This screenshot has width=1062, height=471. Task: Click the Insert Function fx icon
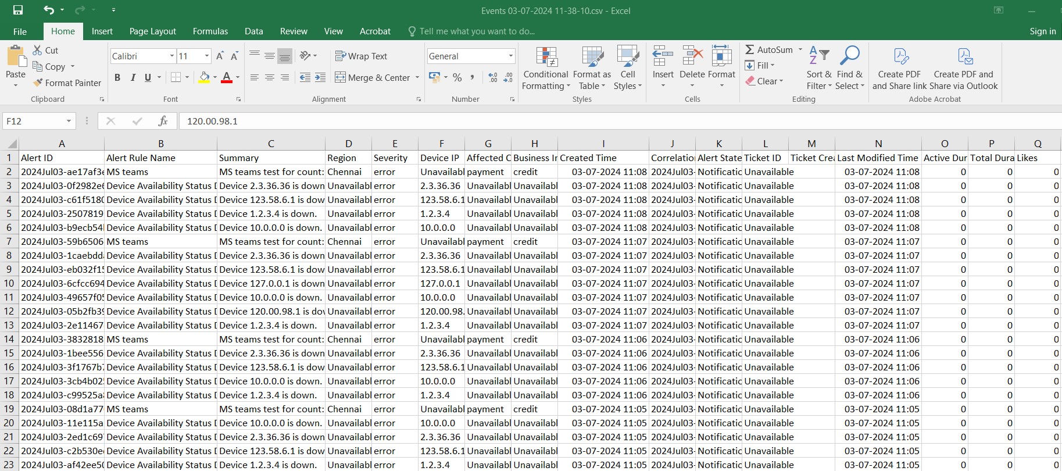click(x=163, y=121)
